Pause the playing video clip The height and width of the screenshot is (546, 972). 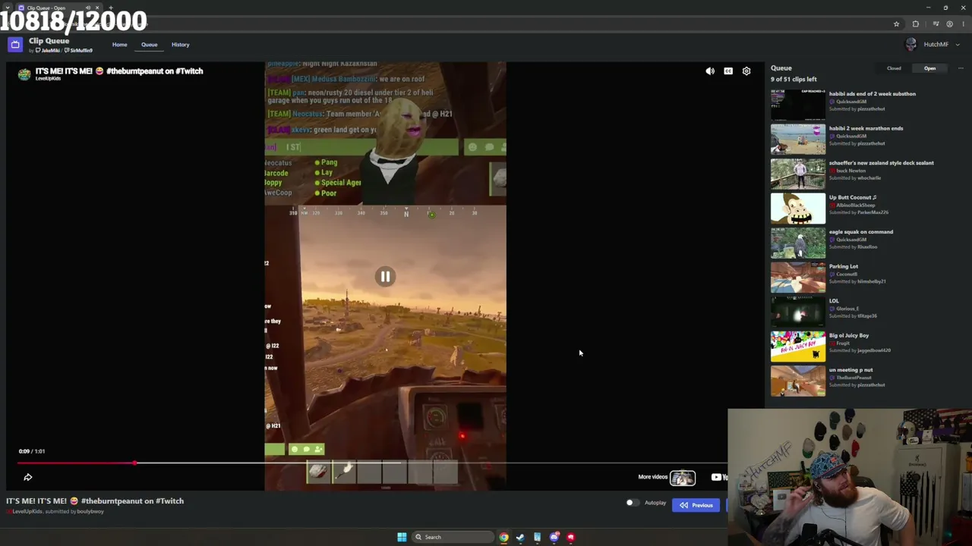(x=385, y=277)
